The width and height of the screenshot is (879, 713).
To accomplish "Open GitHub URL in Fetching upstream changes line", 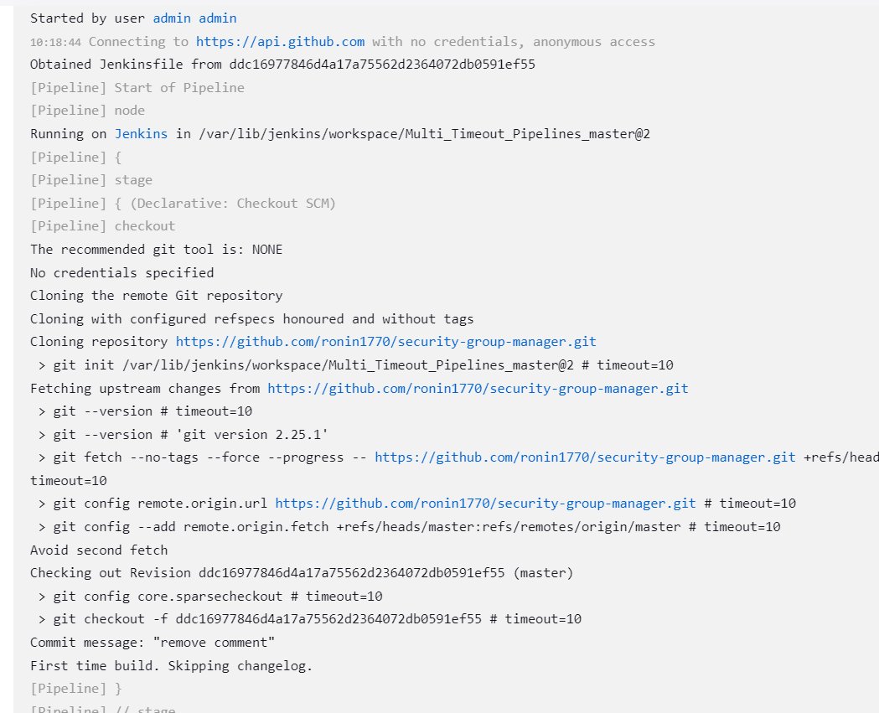I will pos(478,388).
